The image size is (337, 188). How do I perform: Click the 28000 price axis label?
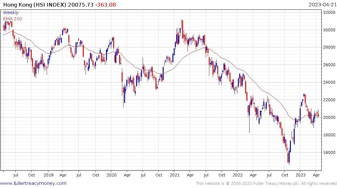(x=329, y=47)
